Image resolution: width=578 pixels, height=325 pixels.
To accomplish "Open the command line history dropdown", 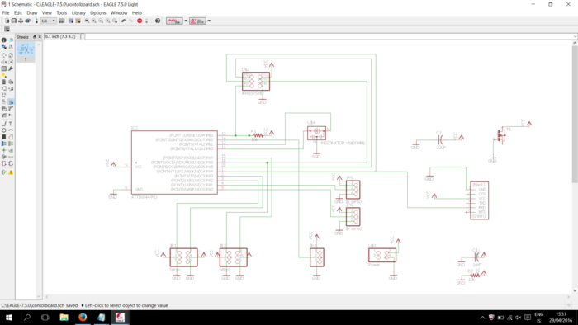I will (575, 36).
